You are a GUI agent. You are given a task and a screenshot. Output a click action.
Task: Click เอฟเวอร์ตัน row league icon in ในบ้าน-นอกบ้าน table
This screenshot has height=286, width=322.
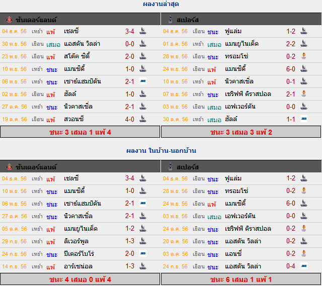point(304,216)
